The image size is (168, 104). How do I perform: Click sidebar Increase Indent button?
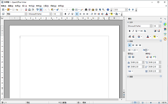(x=147, y=57)
